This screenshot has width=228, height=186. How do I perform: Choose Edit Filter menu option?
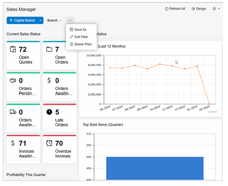point(81,37)
